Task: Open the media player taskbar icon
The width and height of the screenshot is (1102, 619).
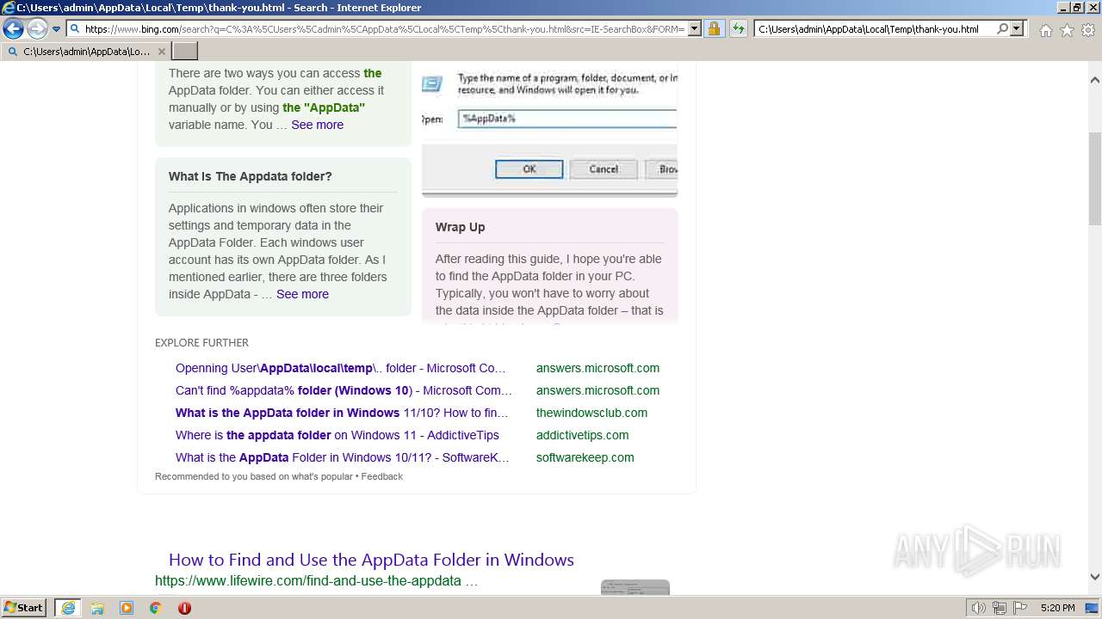Action: pyautogui.click(x=127, y=608)
